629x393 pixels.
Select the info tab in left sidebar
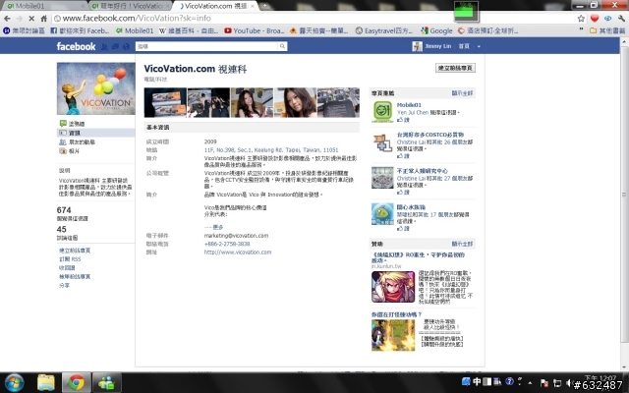click(96, 133)
